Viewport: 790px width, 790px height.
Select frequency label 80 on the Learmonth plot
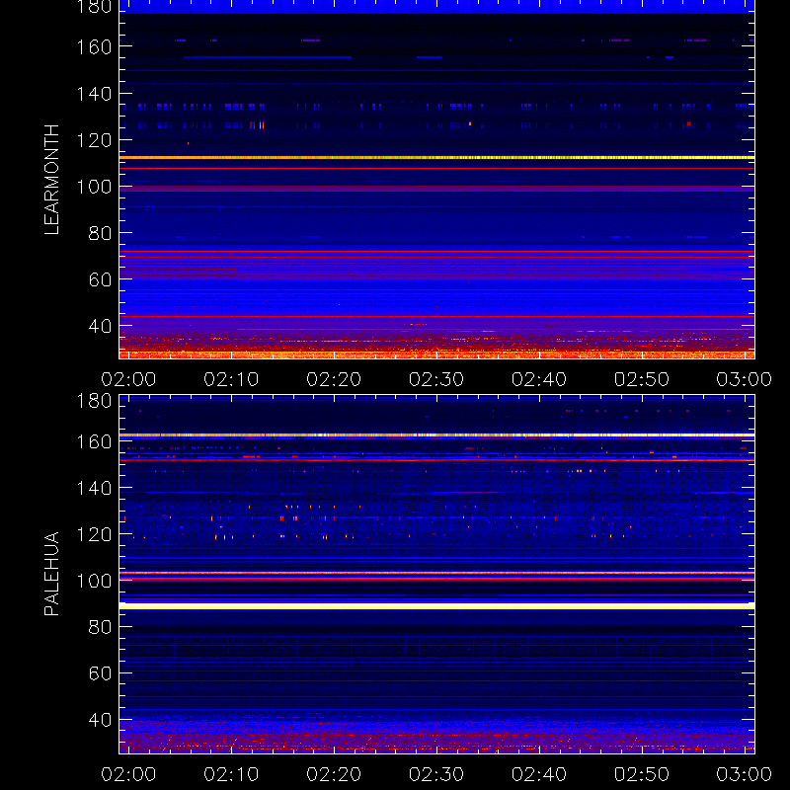coord(100,233)
